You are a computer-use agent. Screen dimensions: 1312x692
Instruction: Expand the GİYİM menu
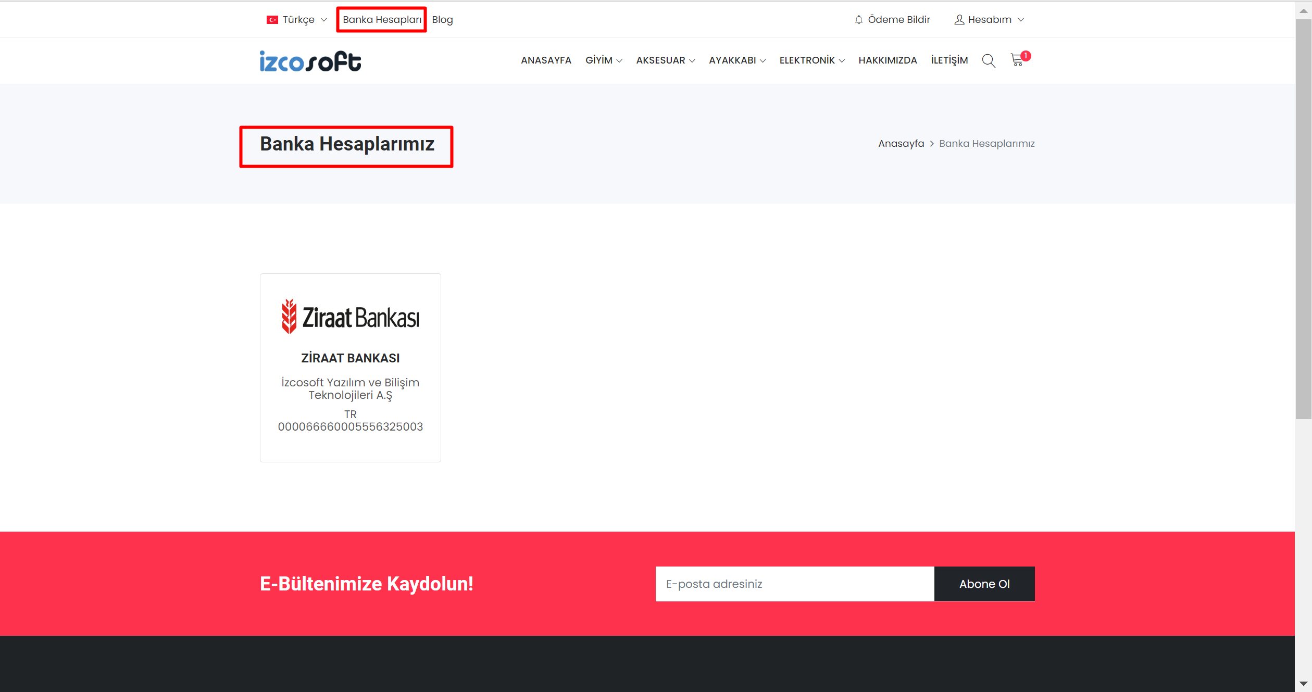coord(603,60)
